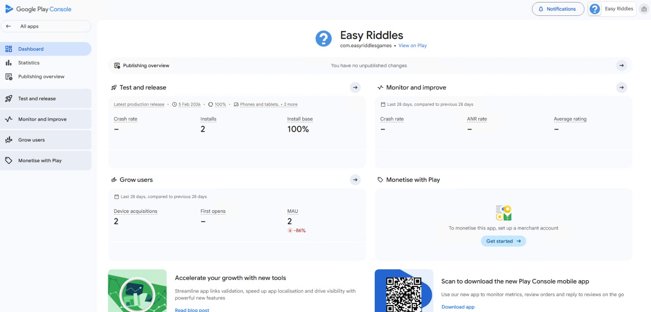Open View on Play link

[412, 45]
